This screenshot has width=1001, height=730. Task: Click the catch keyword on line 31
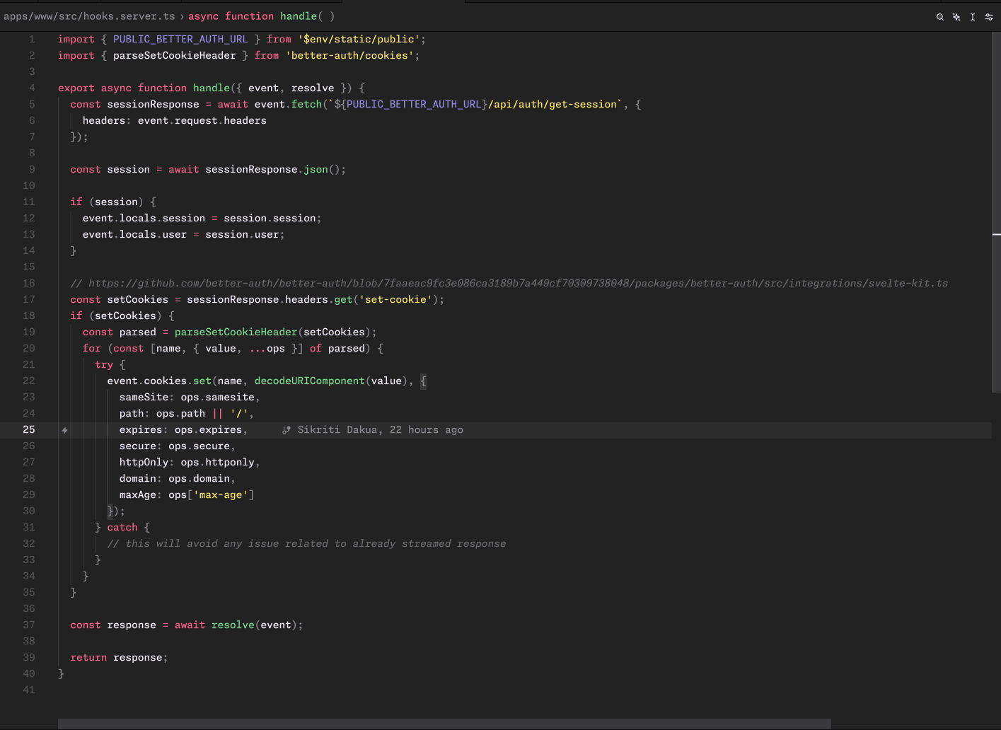pos(122,527)
